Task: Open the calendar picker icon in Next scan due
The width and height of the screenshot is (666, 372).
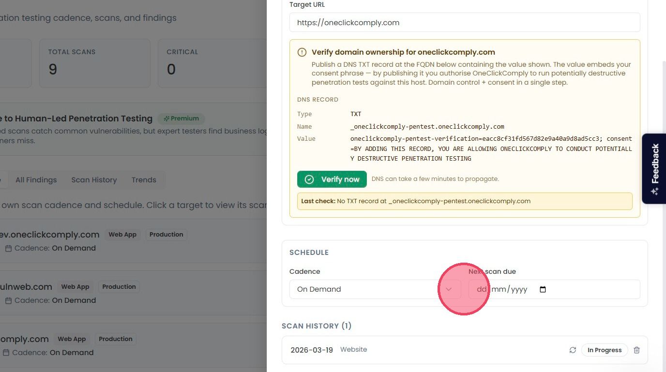Action: pyautogui.click(x=543, y=289)
